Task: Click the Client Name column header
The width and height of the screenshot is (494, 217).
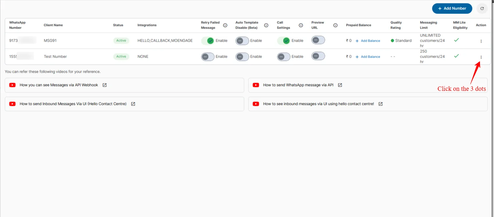Action: click(53, 25)
